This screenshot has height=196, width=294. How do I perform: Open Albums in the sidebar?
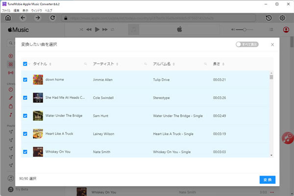pos(11,107)
